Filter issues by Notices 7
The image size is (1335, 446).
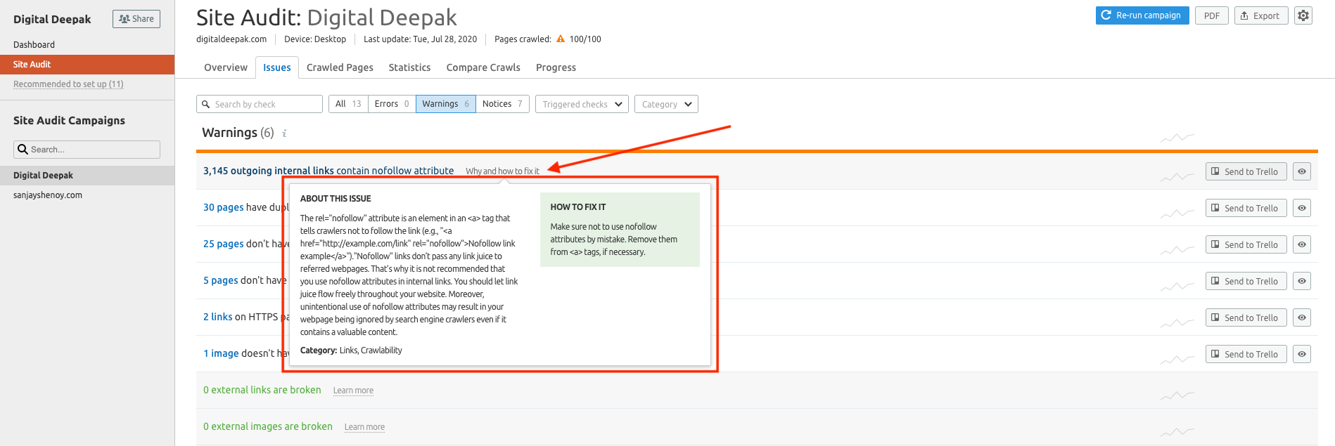click(x=502, y=104)
